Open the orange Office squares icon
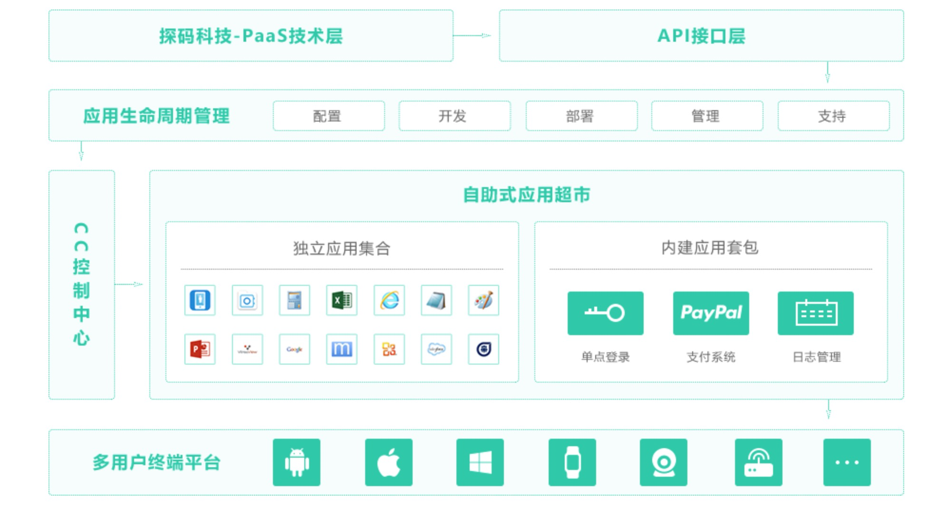947x508 pixels. click(389, 349)
